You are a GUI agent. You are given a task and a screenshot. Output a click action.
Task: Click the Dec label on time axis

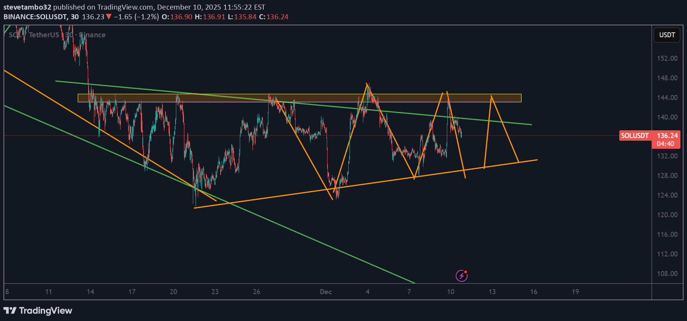click(326, 292)
